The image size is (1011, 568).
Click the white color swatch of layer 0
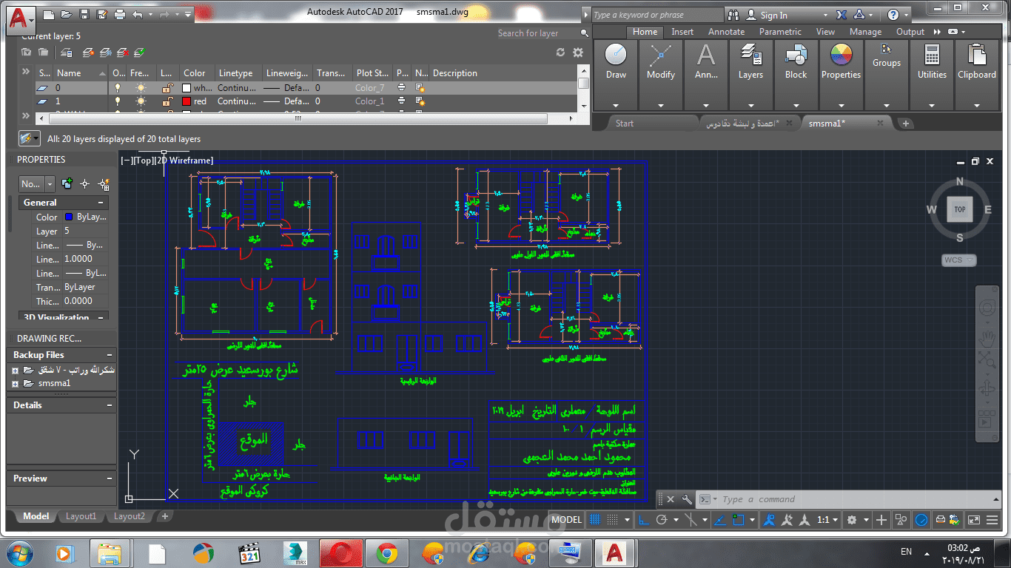pos(187,87)
